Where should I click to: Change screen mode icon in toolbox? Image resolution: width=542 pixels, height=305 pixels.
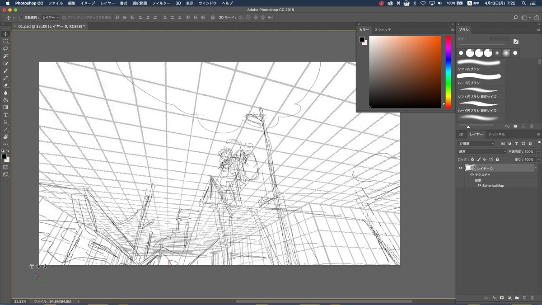[6, 174]
